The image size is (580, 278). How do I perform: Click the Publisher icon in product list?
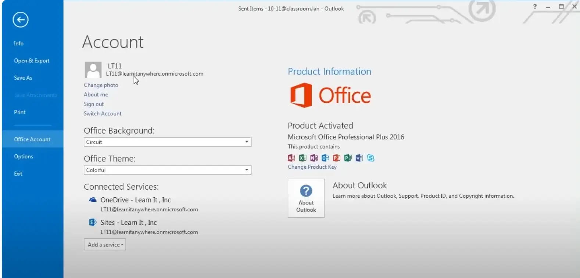coord(348,158)
